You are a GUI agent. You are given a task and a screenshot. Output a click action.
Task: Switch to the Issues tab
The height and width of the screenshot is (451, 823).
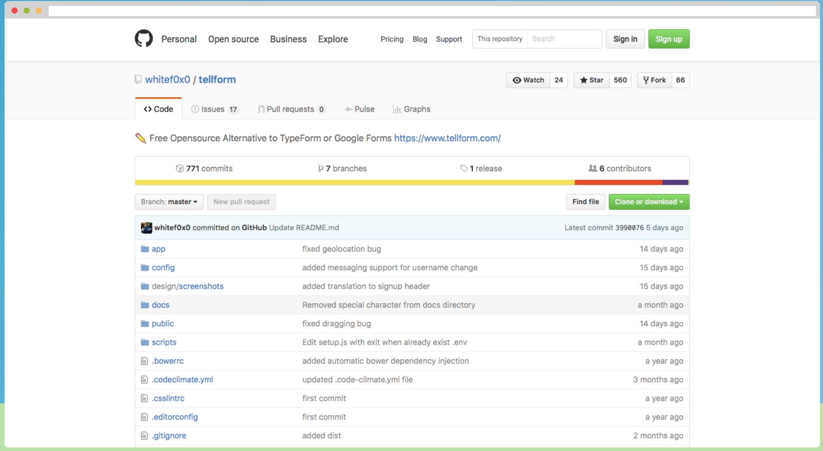pos(215,109)
